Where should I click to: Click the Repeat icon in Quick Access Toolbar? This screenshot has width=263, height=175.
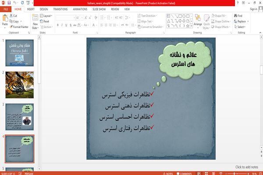[x=22, y=3]
